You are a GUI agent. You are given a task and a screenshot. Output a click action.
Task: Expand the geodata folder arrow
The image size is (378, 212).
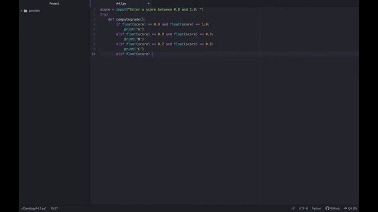(21, 11)
